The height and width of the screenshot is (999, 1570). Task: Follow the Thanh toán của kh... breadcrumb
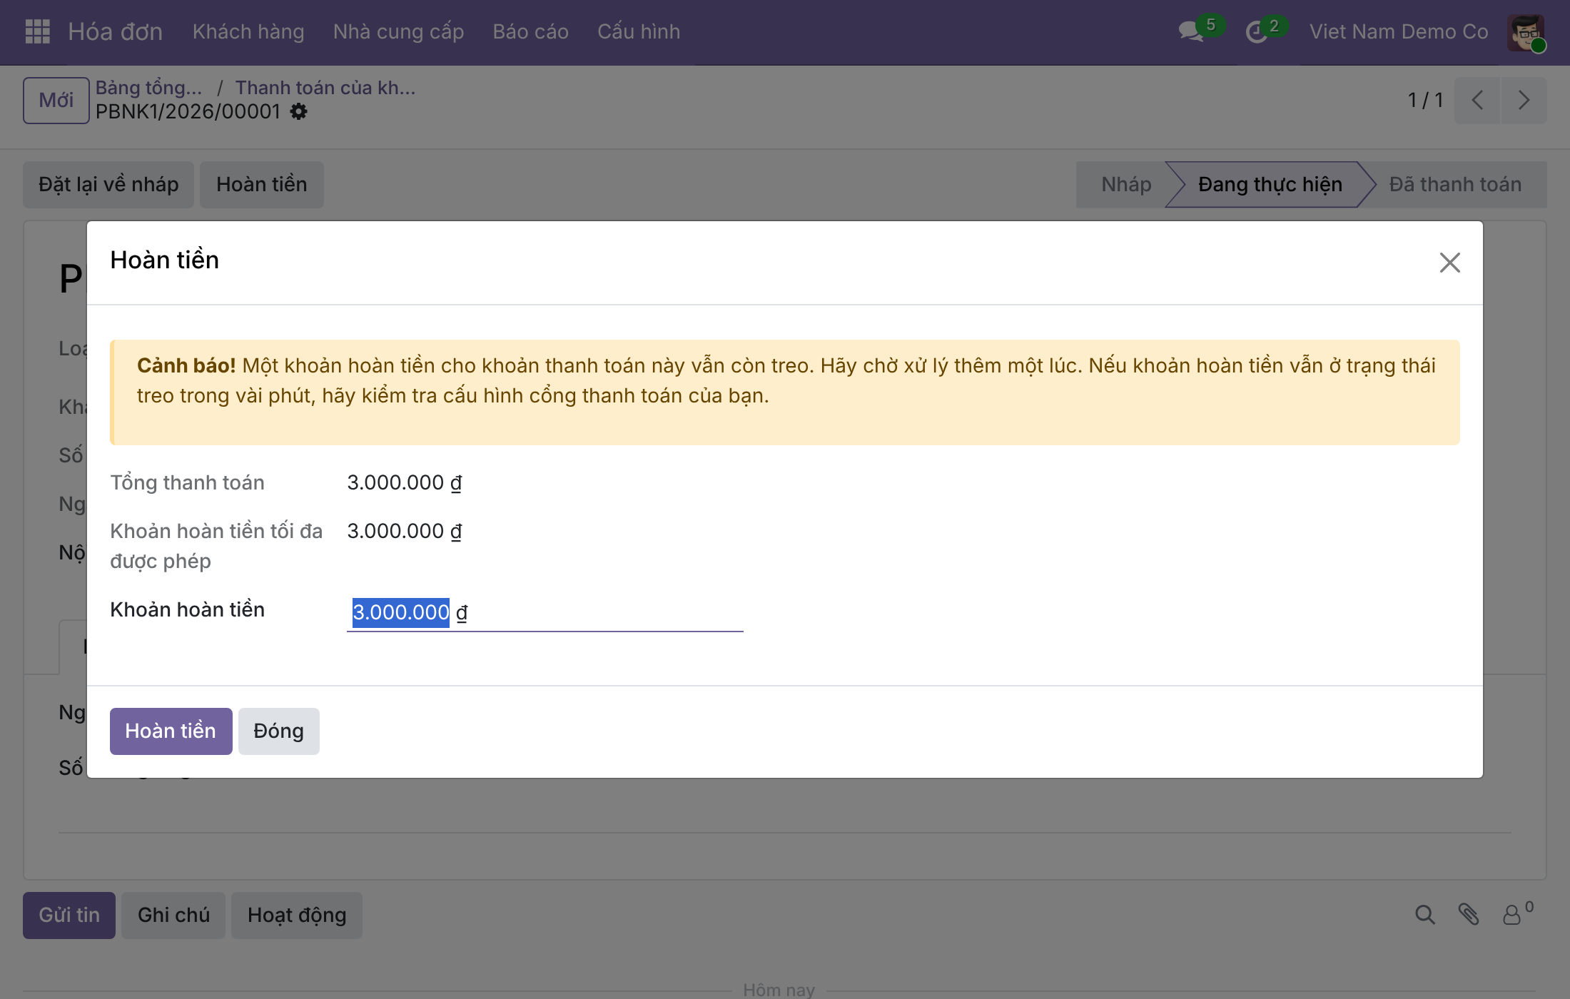325,88
